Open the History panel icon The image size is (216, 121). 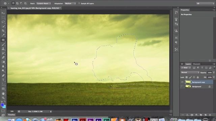tap(176, 12)
